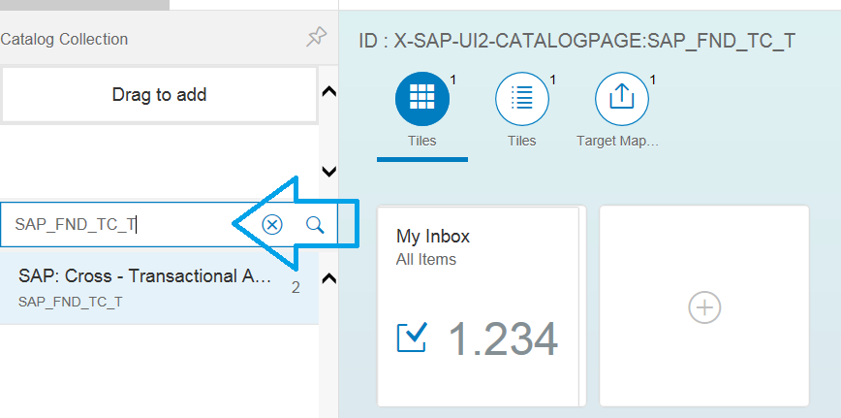Collapse section using chevron beside Drag to add
The image size is (841, 418).
point(328,92)
